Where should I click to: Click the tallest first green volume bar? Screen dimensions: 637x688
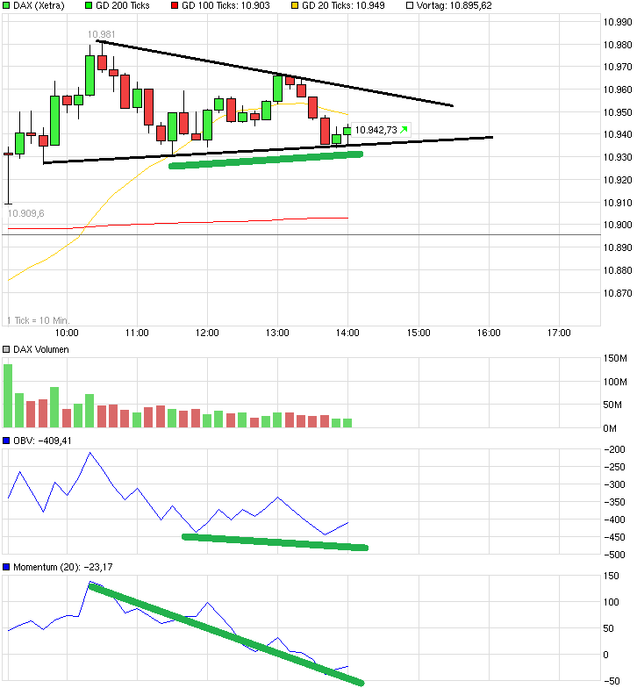click(8, 396)
